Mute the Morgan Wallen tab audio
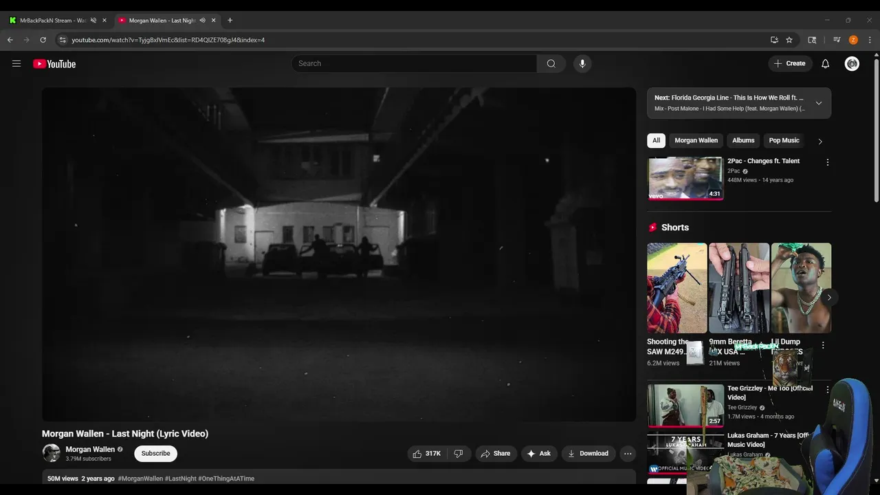The height and width of the screenshot is (495, 880). coord(202,20)
